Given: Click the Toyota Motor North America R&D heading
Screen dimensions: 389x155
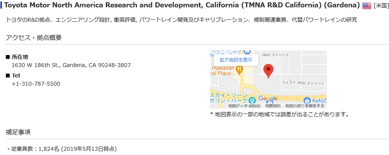Looking at the screenshot, I should (182, 6).
